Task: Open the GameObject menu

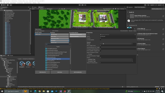Action: (13, 3)
